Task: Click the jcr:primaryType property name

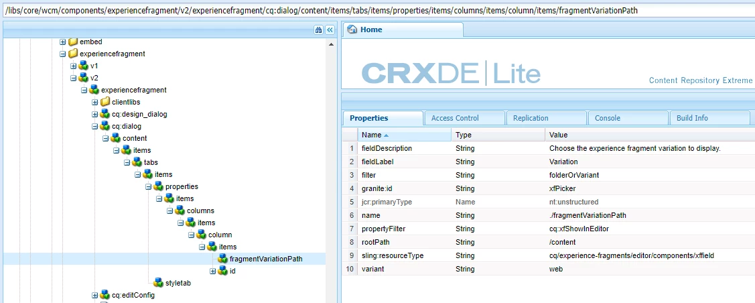Action: (387, 202)
